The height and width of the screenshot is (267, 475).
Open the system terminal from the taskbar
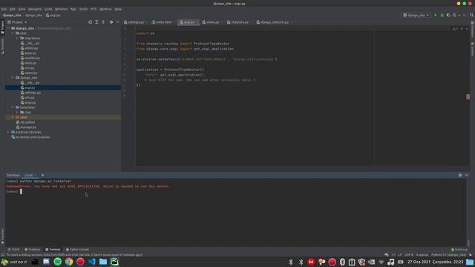click(x=35, y=262)
